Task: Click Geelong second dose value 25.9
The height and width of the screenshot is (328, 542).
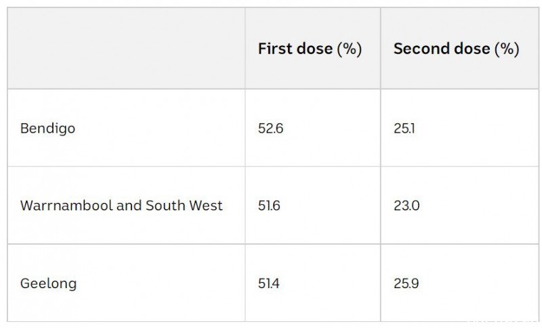Action: click(x=406, y=283)
